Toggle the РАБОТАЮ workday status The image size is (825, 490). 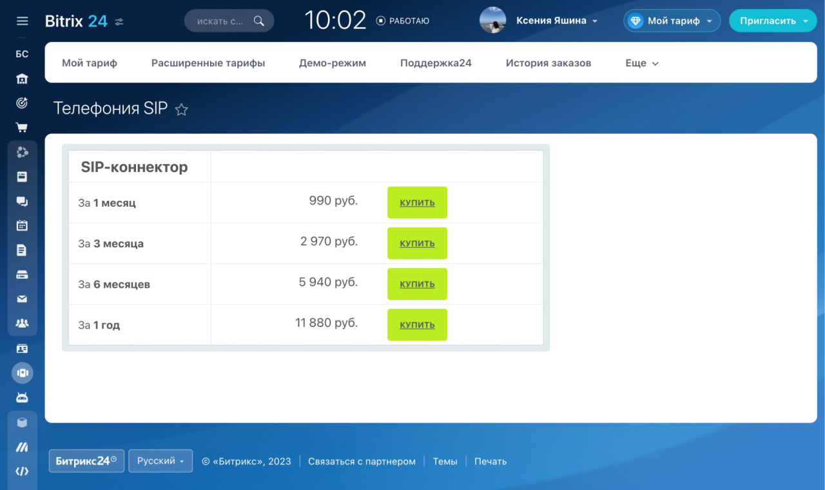coord(402,21)
